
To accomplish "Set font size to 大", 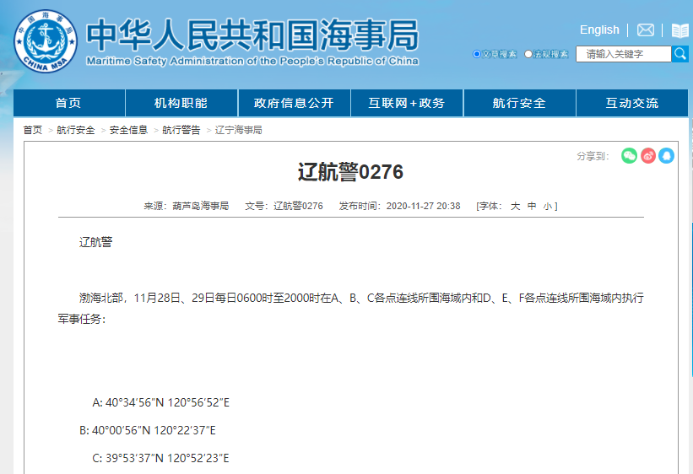I will point(516,206).
